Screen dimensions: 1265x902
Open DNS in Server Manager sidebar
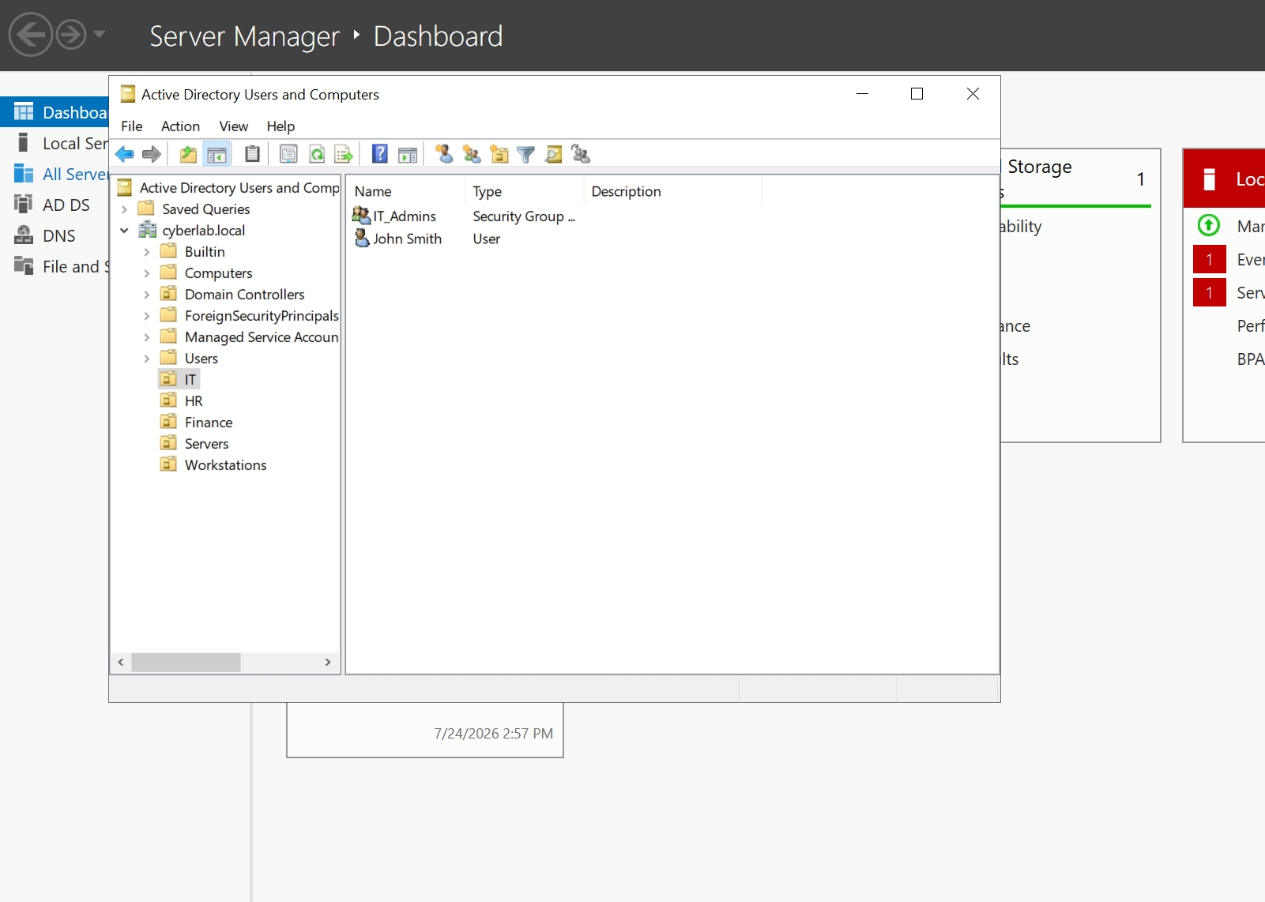tap(55, 235)
